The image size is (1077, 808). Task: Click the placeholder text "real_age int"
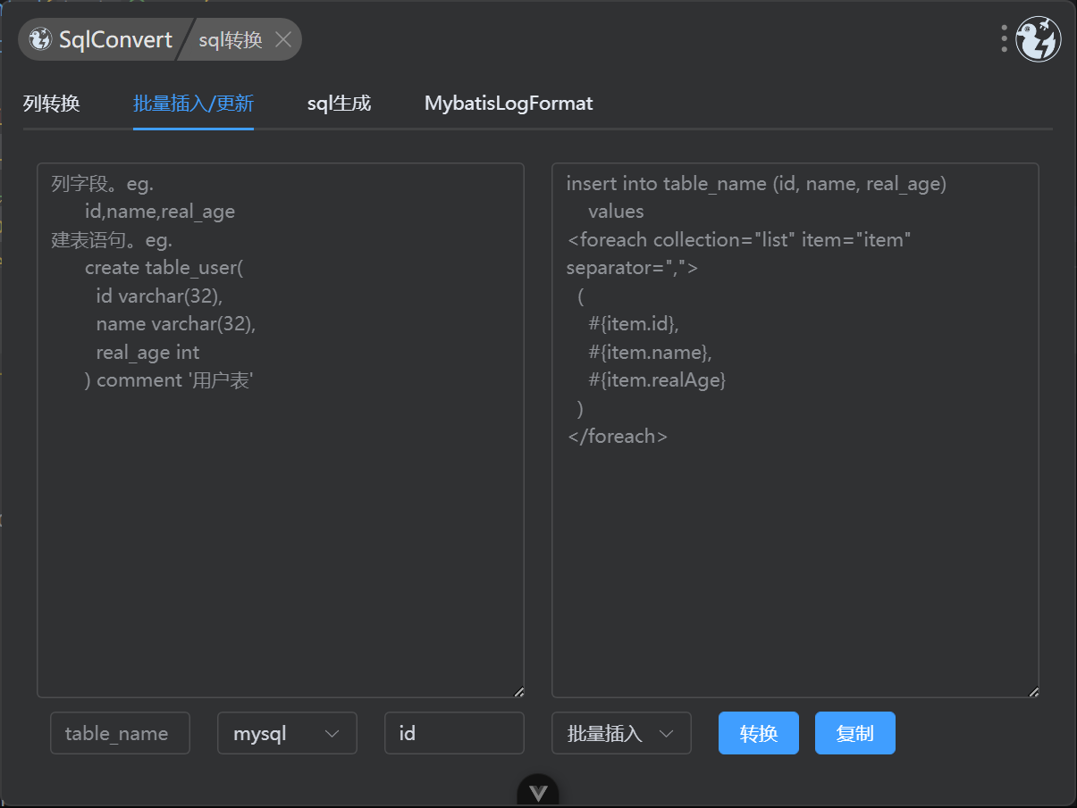[147, 353]
